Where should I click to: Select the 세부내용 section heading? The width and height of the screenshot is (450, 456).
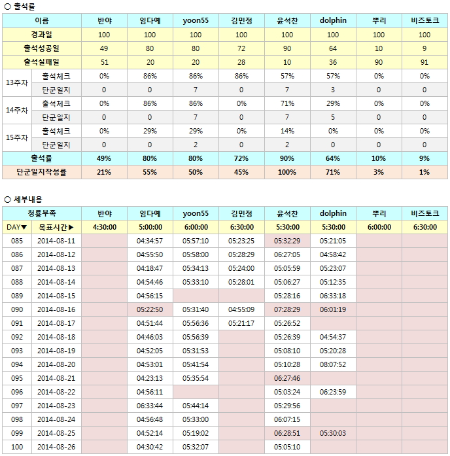click(28, 199)
